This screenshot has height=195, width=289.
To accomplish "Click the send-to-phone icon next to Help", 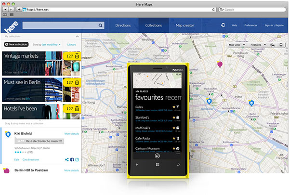I will click(223, 25).
